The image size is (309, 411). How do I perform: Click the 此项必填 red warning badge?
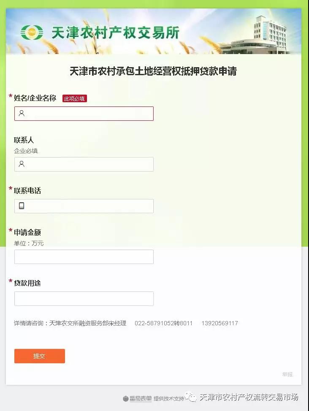[x=75, y=98]
